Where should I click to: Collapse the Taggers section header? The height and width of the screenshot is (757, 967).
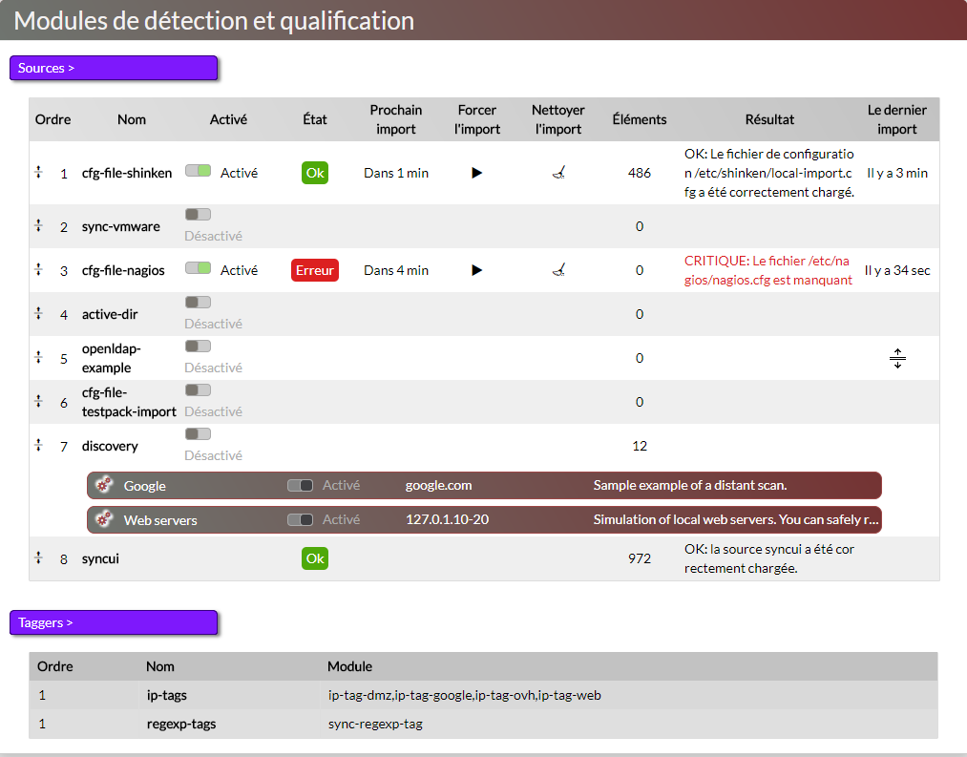(x=114, y=622)
